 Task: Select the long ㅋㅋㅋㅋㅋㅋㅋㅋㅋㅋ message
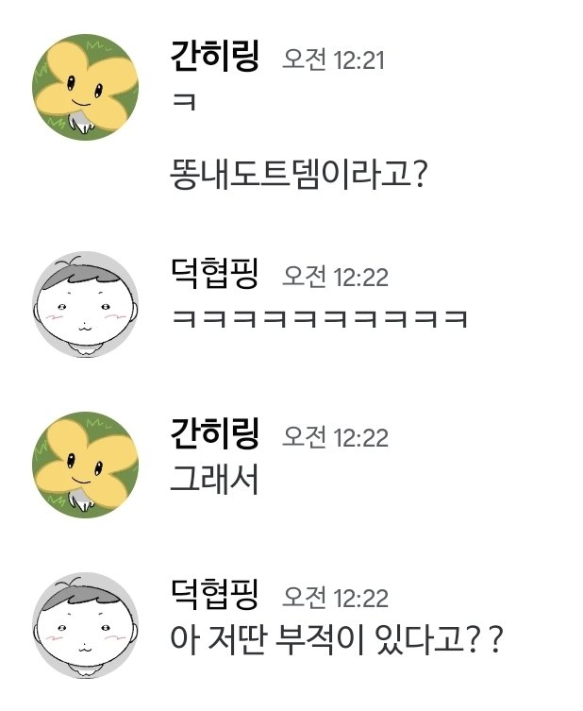(320, 318)
